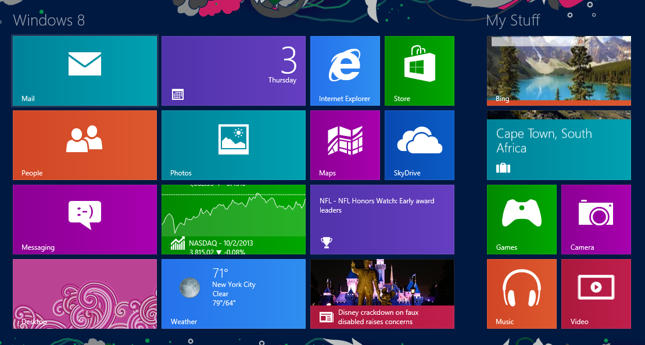Click the 71° temperature reading
Image resolution: width=645 pixels, height=345 pixels.
(220, 273)
